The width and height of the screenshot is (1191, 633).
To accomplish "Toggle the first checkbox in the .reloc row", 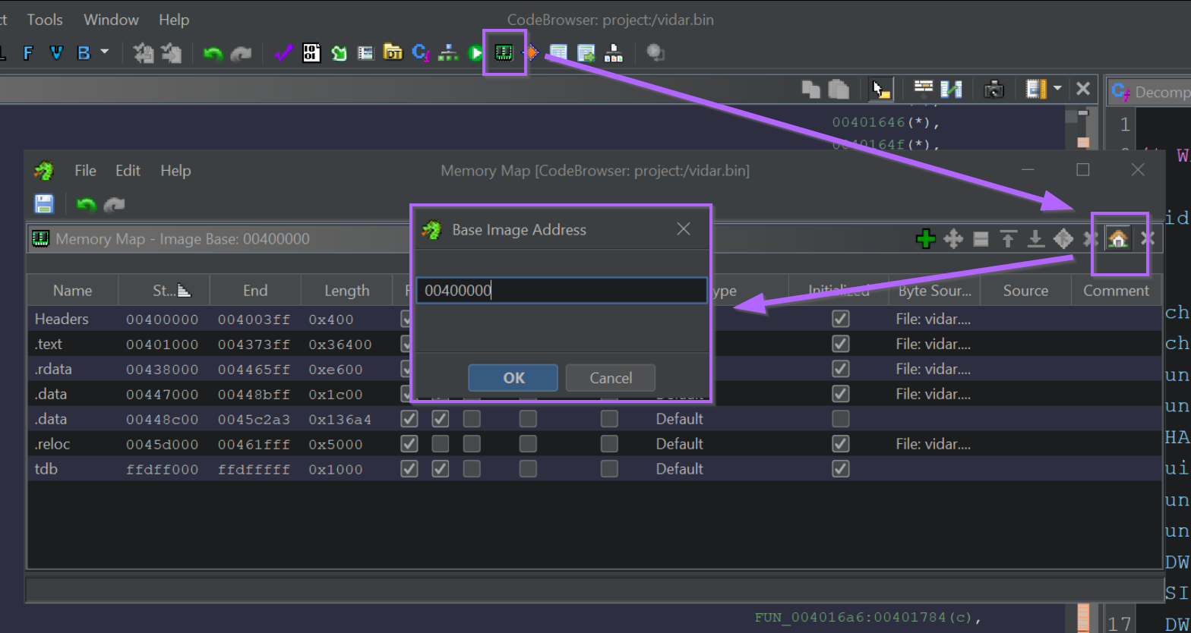I will 409,443.
